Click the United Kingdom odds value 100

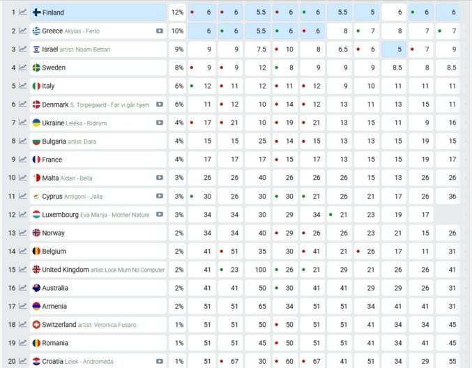tap(261, 270)
